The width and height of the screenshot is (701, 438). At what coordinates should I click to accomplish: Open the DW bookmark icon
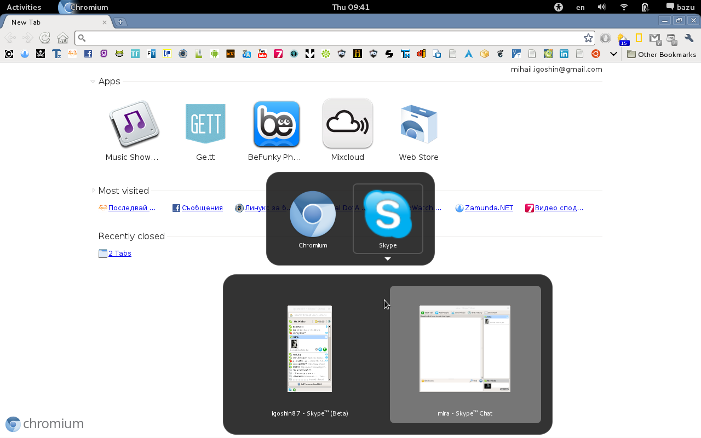coord(167,54)
